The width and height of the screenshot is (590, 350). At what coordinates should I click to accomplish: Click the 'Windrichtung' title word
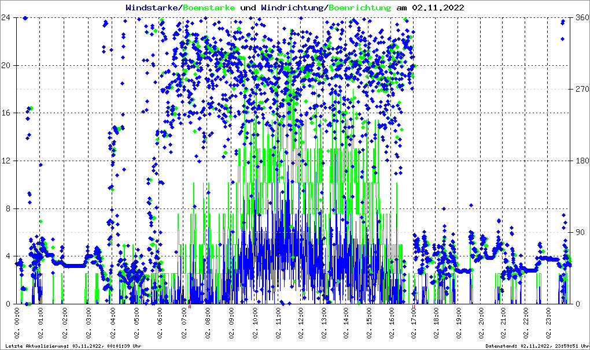292,8
